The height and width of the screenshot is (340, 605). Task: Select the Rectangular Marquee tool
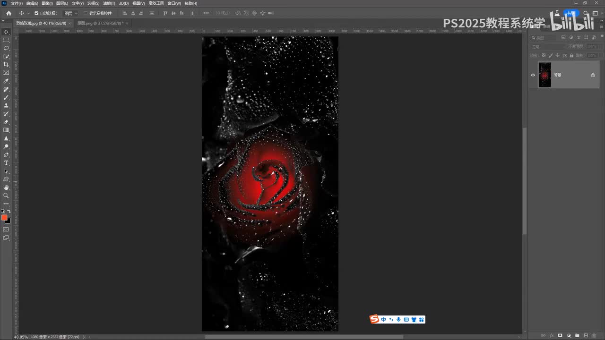tap(6, 40)
